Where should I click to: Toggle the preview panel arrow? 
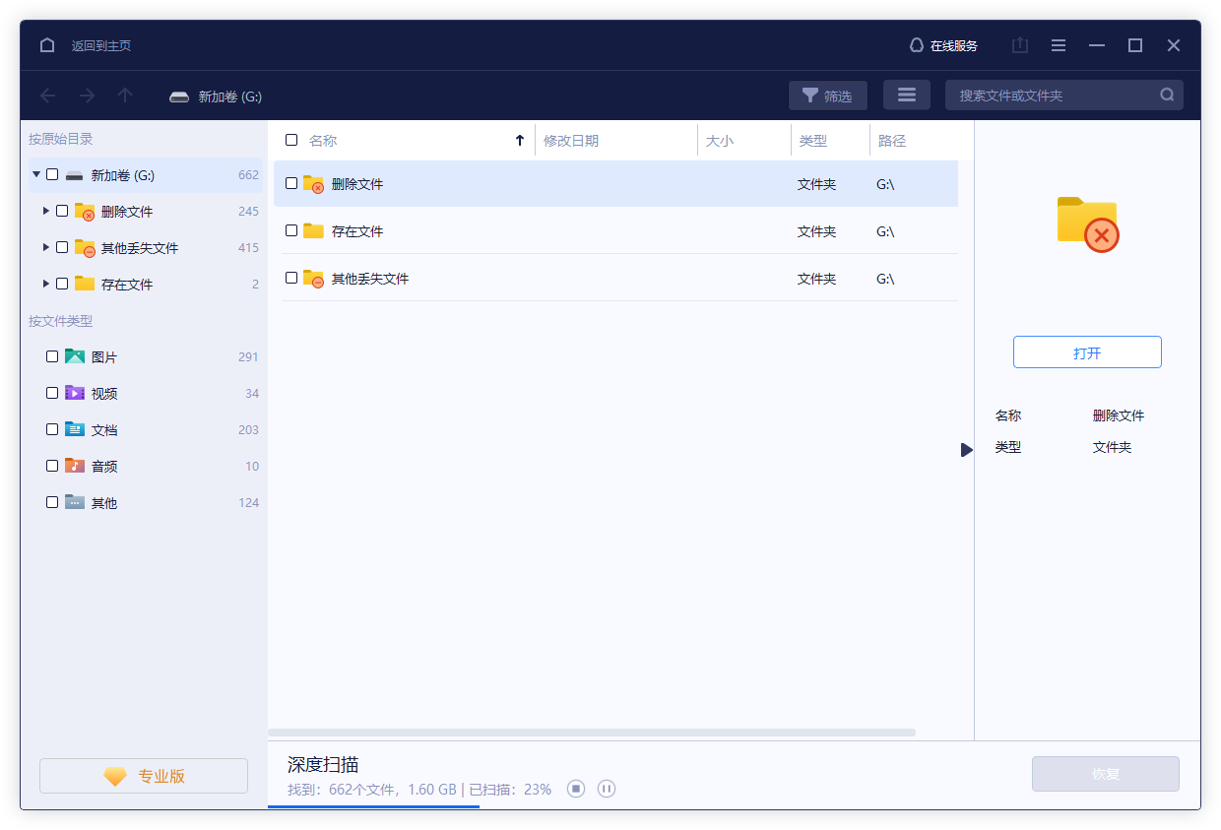965,449
